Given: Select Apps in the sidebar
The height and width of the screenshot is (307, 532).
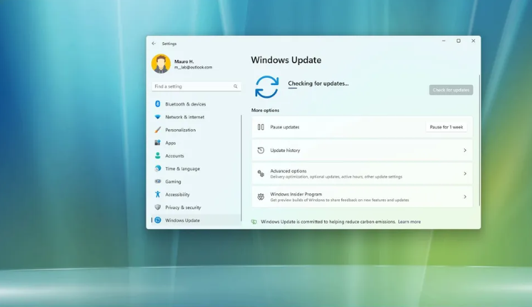Looking at the screenshot, I should 196,143.
